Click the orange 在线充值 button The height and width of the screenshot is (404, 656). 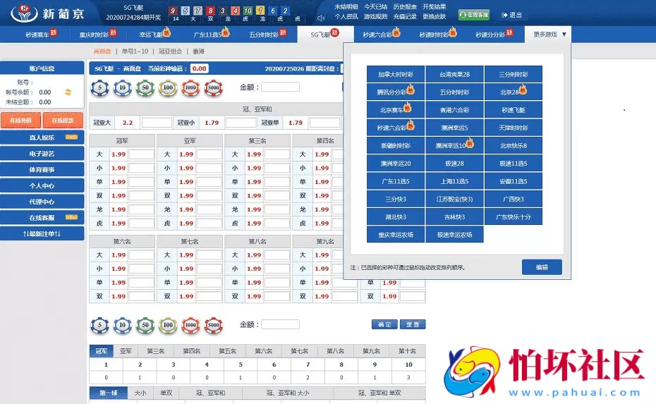[20, 121]
